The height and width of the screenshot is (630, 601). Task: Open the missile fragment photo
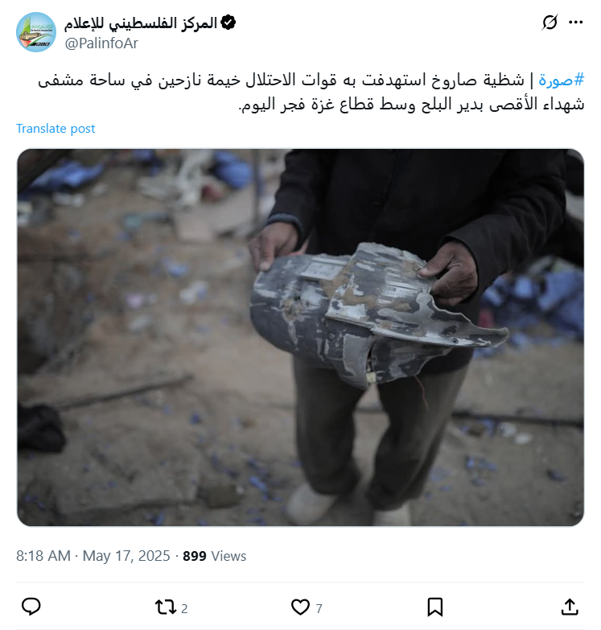point(300,337)
